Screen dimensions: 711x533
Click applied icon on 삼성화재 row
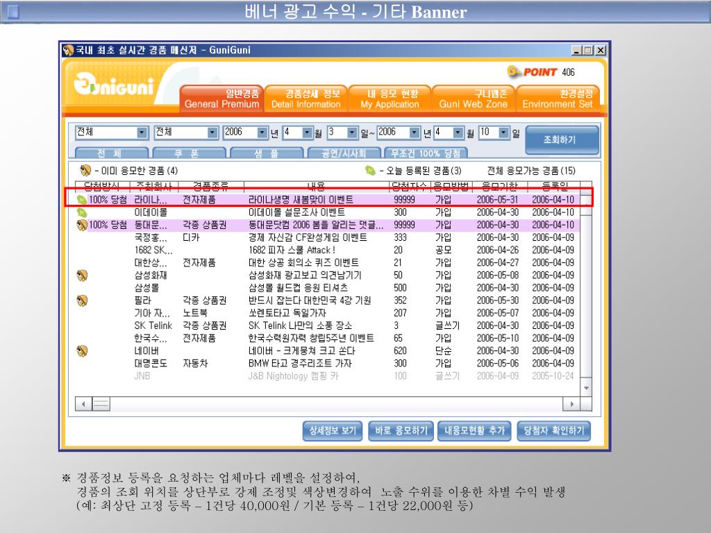point(82,275)
